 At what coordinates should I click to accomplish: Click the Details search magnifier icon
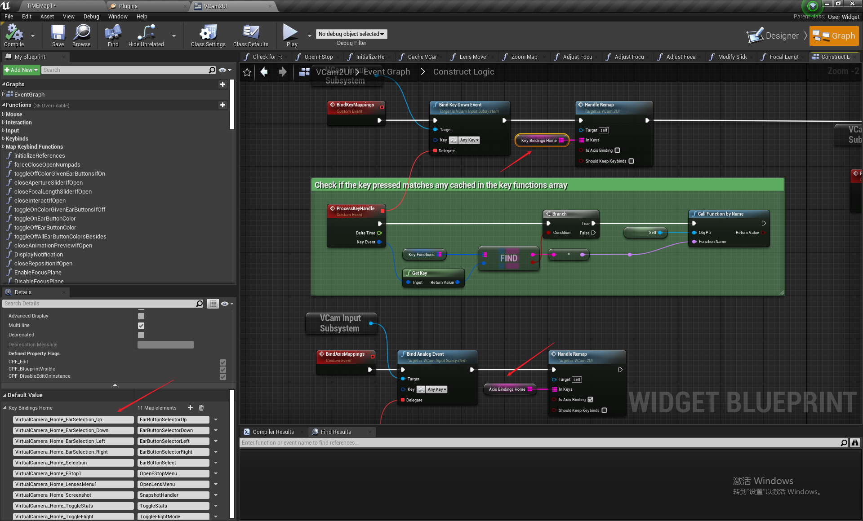click(x=200, y=304)
